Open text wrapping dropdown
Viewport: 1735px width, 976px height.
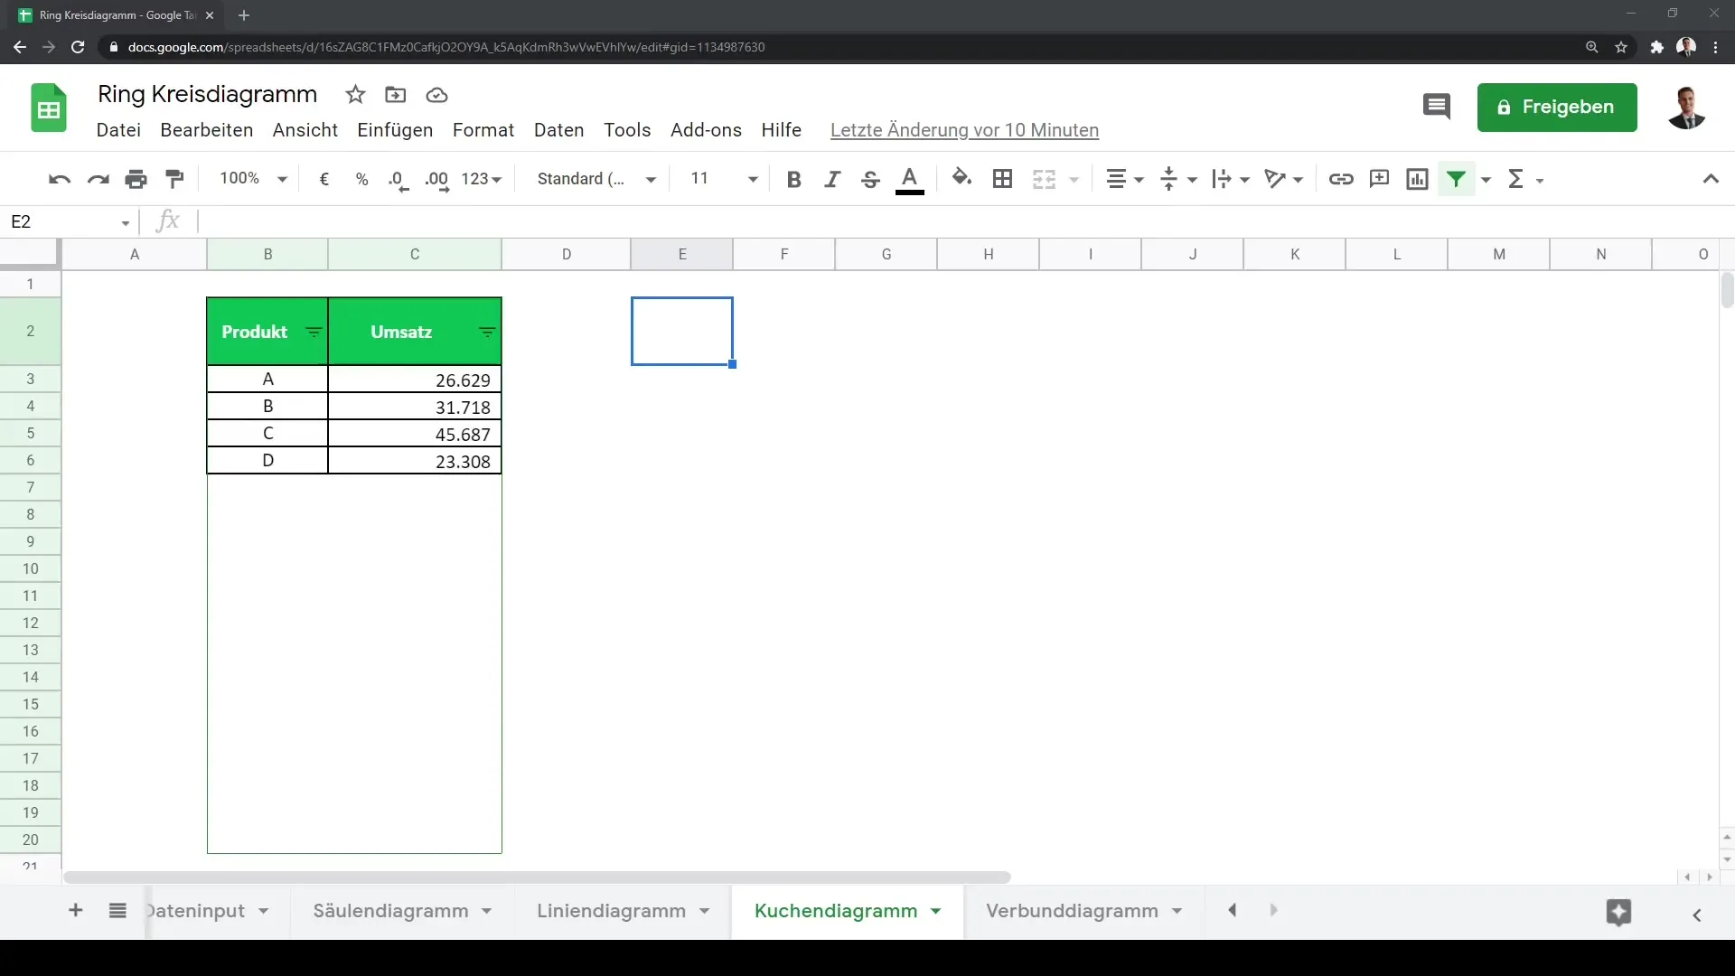1231,179
